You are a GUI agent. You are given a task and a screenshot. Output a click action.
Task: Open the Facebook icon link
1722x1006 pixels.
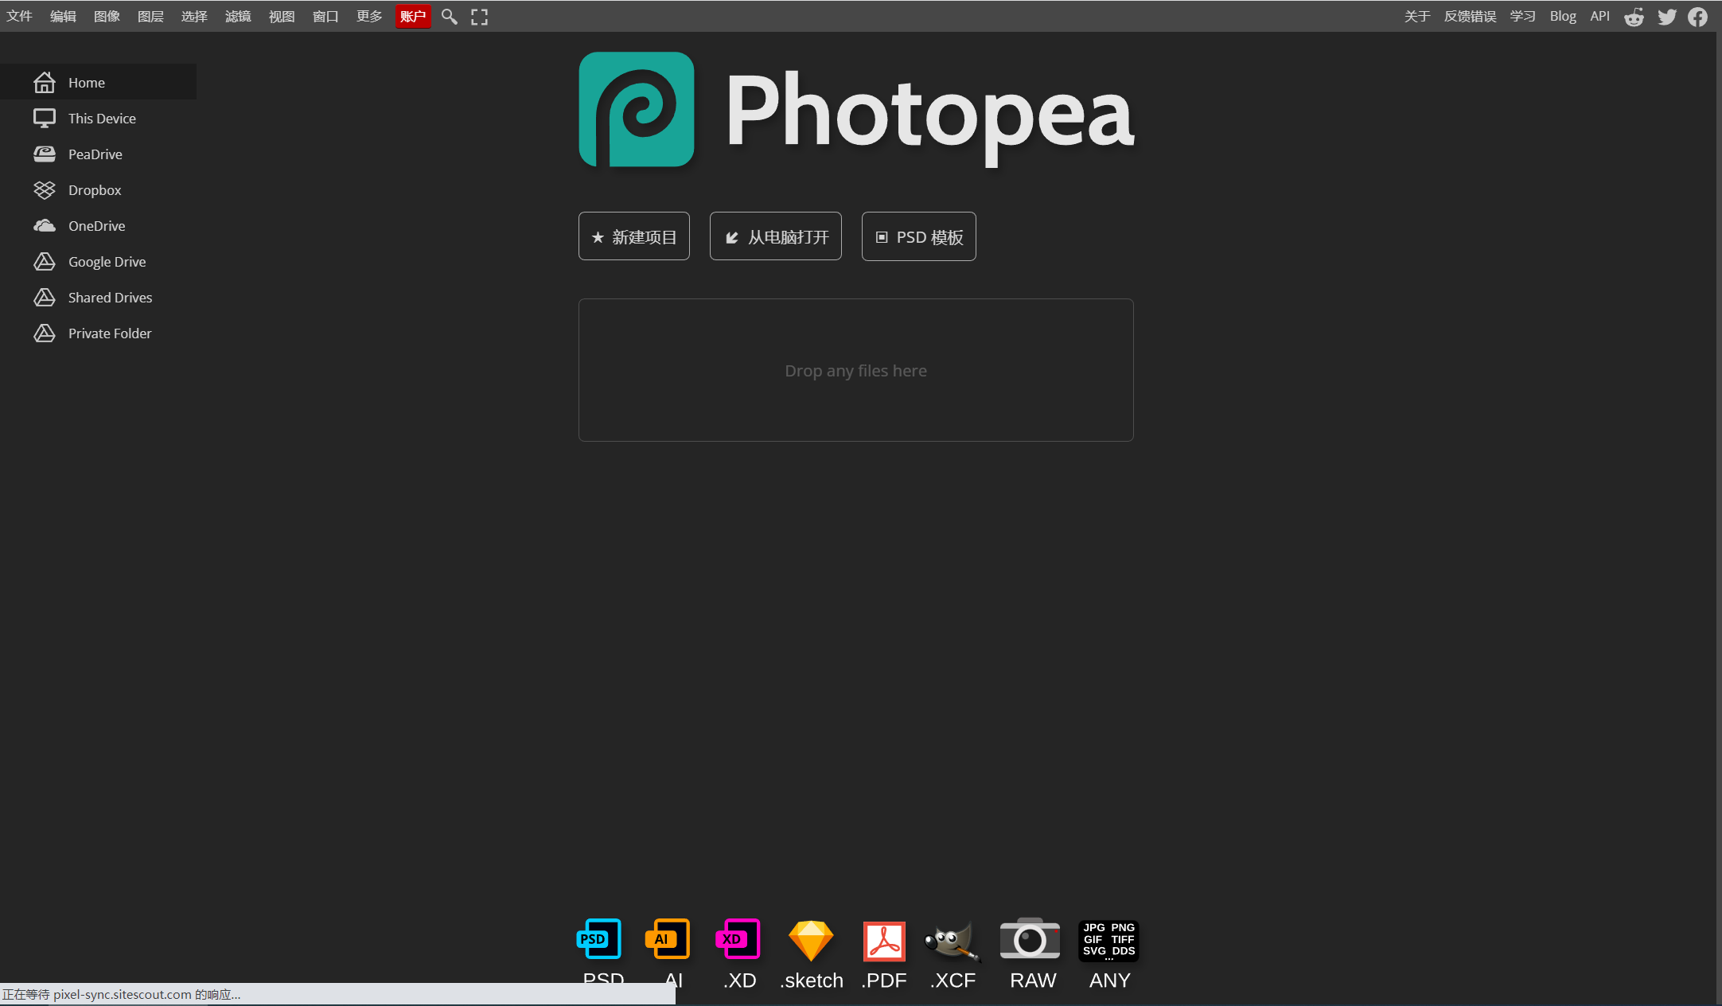(1697, 17)
